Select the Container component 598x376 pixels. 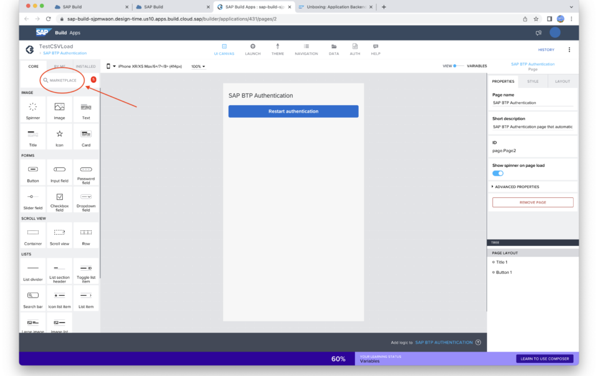click(33, 236)
